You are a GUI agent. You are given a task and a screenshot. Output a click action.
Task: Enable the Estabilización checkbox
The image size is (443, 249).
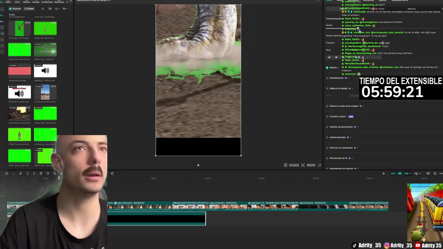[327, 78]
